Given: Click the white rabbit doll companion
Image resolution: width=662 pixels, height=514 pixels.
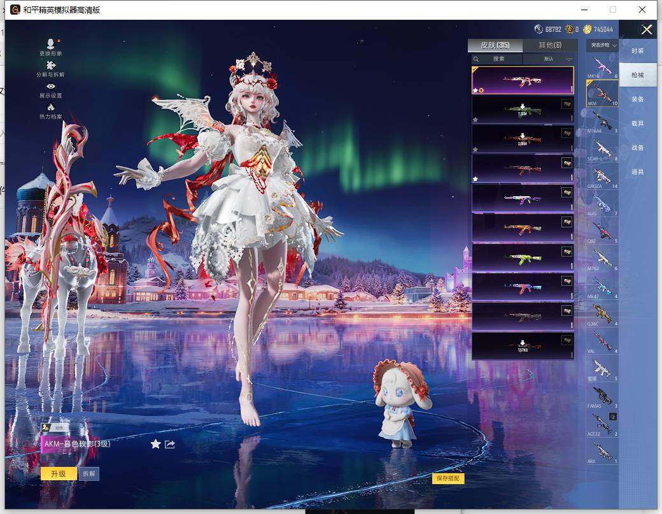Looking at the screenshot, I should pos(401,403).
